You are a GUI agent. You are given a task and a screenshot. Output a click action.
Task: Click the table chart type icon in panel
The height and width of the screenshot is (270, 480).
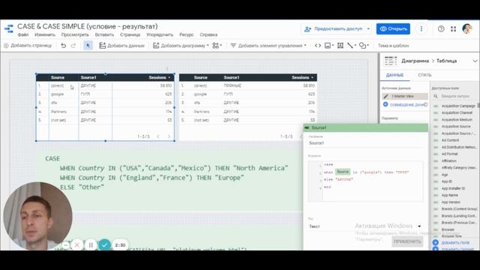tap(391, 61)
